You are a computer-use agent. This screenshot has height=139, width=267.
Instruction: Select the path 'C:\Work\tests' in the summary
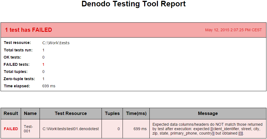pos(56,43)
